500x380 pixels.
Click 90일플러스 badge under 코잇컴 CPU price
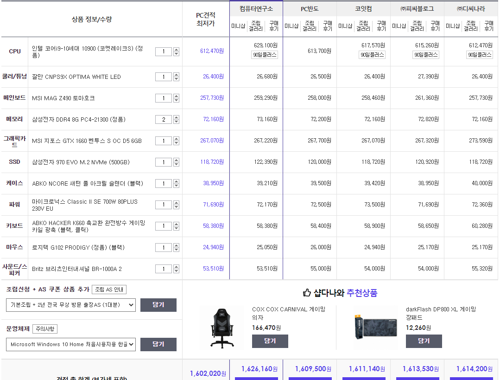coord(372,55)
